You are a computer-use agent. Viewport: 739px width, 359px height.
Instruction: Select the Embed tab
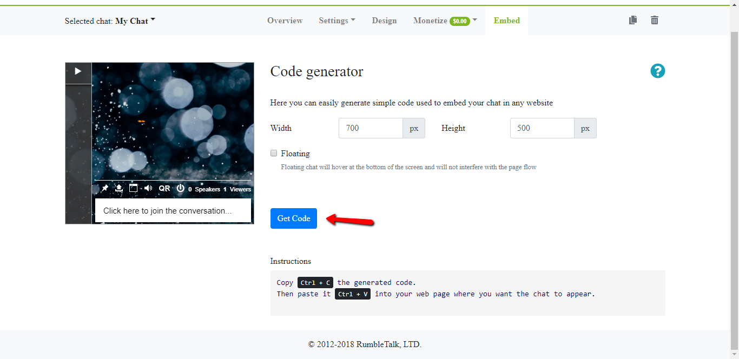(506, 21)
